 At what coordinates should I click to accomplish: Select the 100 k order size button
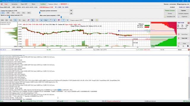pos(29,13)
